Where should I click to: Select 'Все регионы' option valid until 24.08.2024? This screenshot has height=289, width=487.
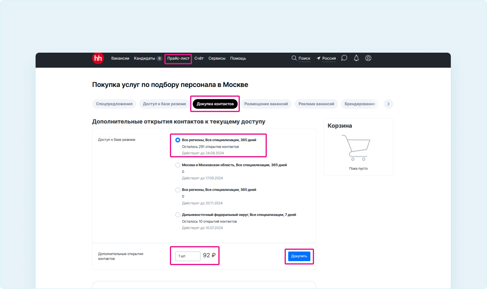tap(178, 140)
